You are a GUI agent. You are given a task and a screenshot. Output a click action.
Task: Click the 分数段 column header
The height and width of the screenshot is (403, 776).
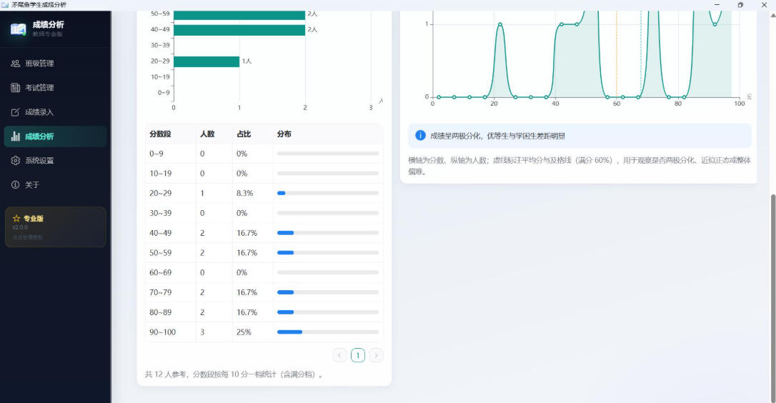click(x=160, y=134)
